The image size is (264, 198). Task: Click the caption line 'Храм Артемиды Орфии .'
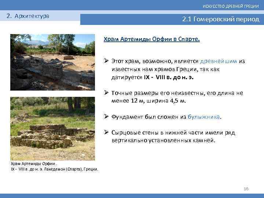[34, 164]
